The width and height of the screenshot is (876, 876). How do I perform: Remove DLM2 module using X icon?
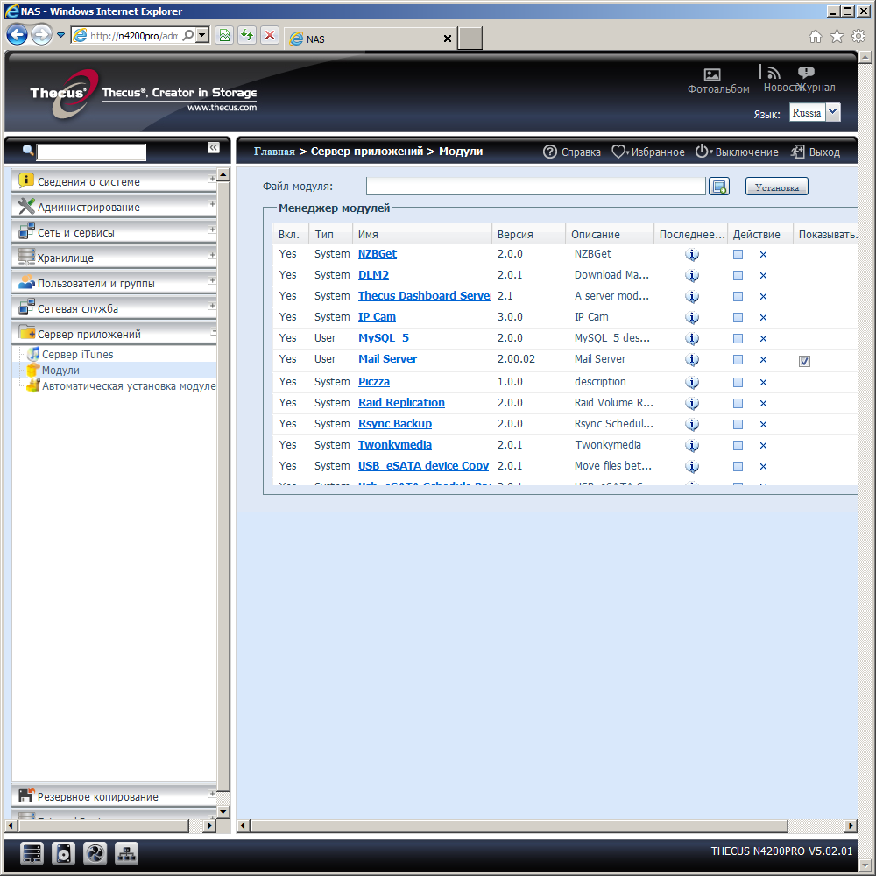(x=763, y=275)
